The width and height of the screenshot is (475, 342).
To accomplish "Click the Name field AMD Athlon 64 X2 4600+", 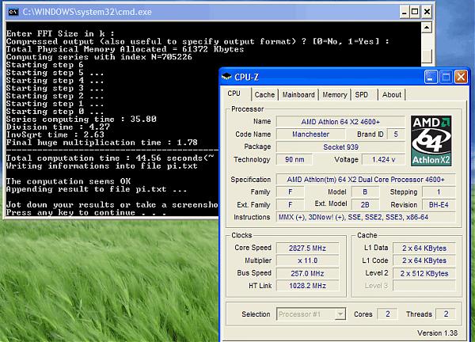I will pos(340,122).
